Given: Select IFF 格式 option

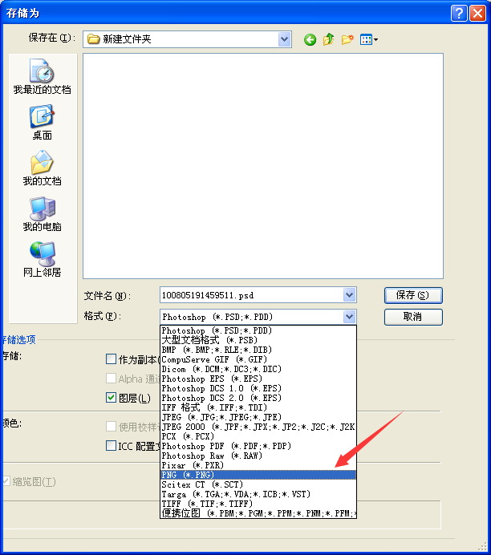Looking at the screenshot, I should [x=258, y=407].
